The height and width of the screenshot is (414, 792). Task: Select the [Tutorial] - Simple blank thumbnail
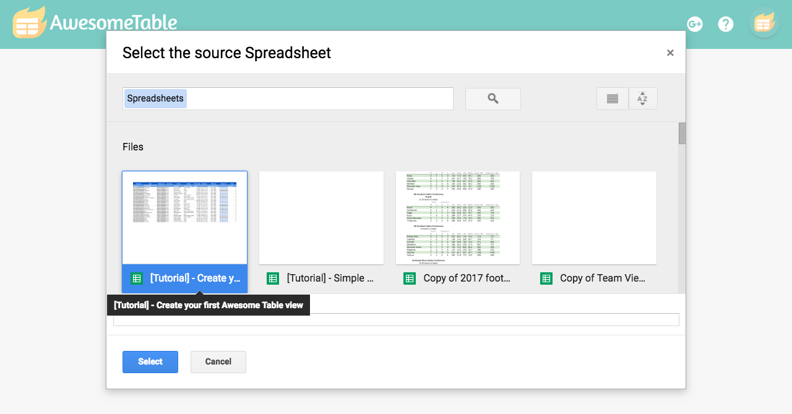click(x=321, y=218)
